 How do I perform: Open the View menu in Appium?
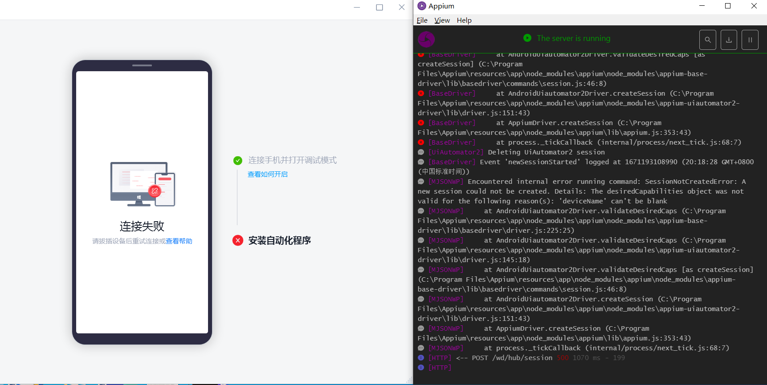pyautogui.click(x=442, y=20)
